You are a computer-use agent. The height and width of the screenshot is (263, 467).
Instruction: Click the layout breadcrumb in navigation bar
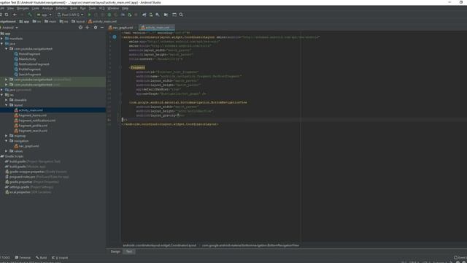coord(78,21)
